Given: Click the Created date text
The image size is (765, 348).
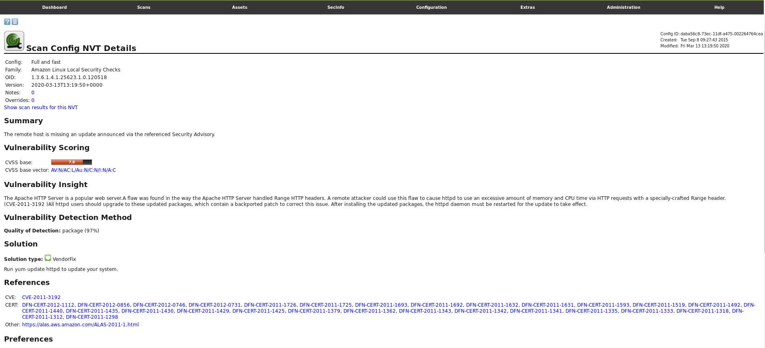Looking at the screenshot, I should coord(704,40).
